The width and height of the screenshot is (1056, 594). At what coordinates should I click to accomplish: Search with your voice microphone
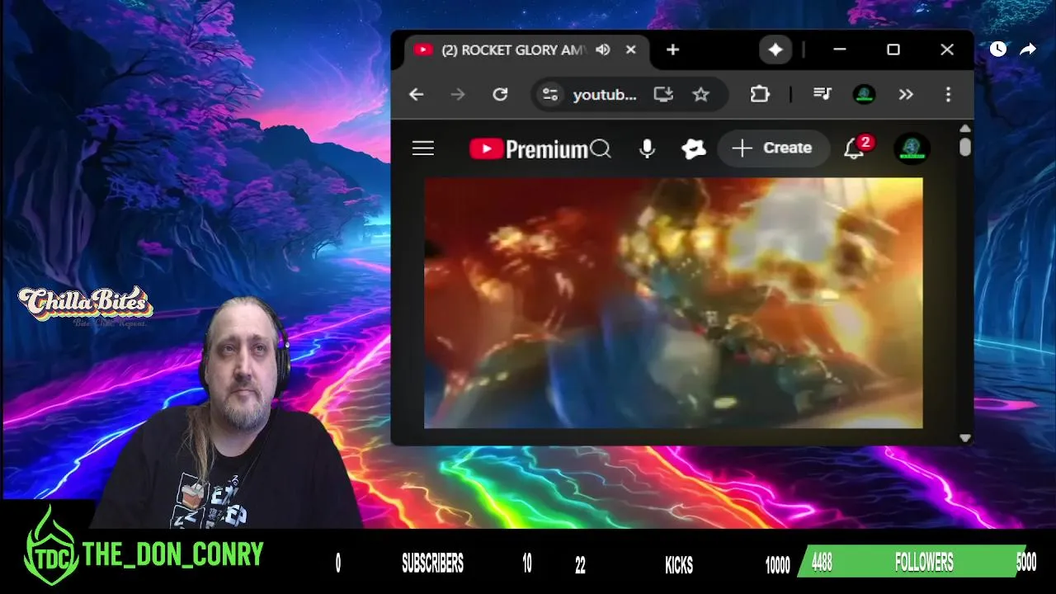(x=647, y=148)
